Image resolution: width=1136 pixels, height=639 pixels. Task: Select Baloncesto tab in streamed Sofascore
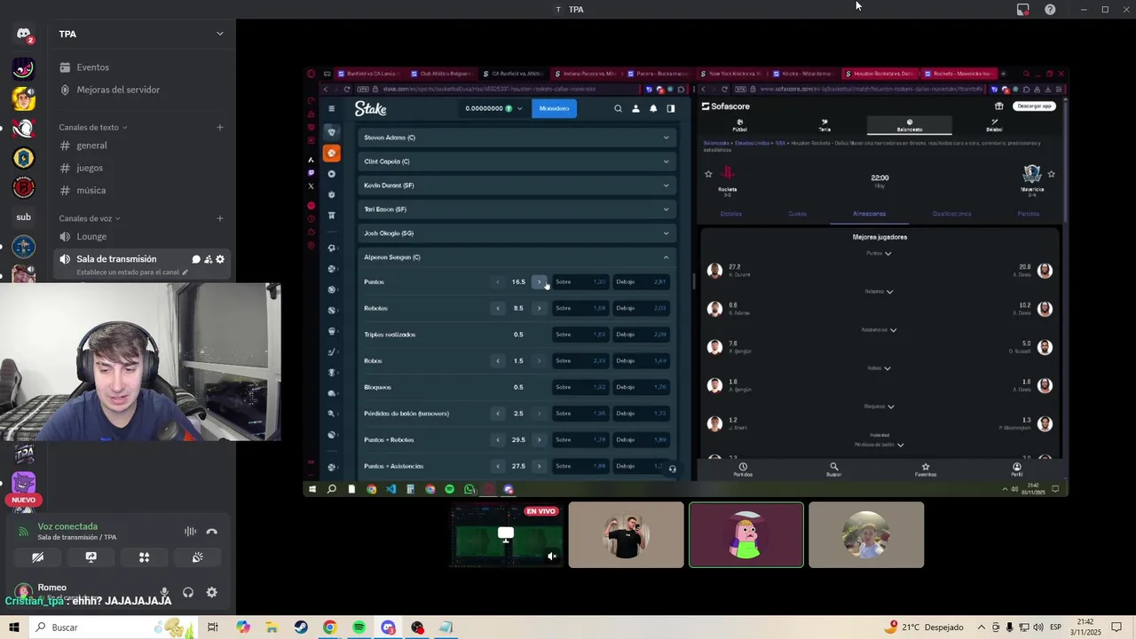point(910,125)
